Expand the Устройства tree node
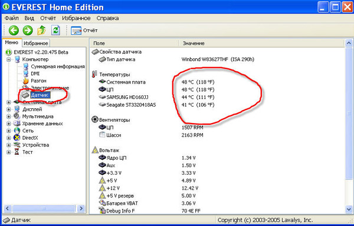The height and width of the screenshot is (226, 354). coord(9,145)
